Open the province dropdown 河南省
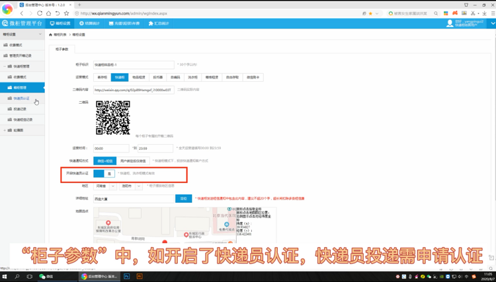 [x=104, y=186]
